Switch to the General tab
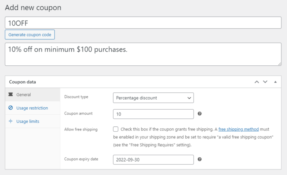Image resolution: width=287 pixels, height=175 pixels. (24, 95)
